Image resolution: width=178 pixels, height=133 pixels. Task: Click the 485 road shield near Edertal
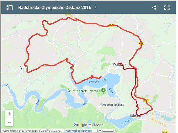tap(146, 100)
